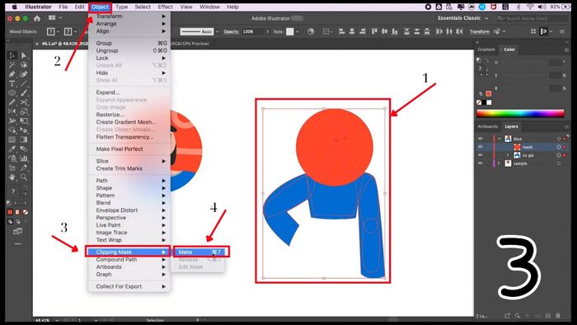Click red-orange fill swatch in Color panel
Viewport: 577px width, 325px height.
pyautogui.click(x=488, y=93)
